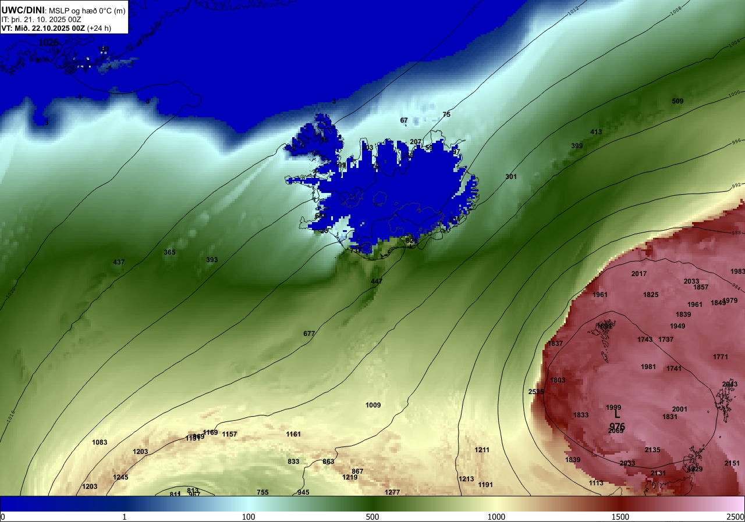This screenshot has height=522, width=745.
Task: Click the 867 freezing-level value
Action: pos(357,471)
